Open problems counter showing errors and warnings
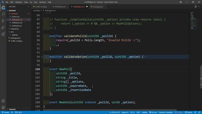This screenshot has height=114, width=202. coord(18,112)
